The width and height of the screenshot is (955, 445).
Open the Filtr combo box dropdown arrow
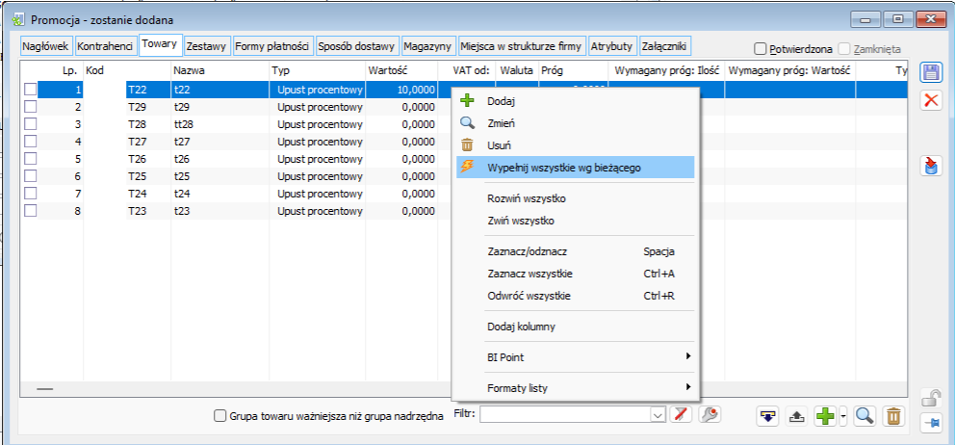point(658,415)
